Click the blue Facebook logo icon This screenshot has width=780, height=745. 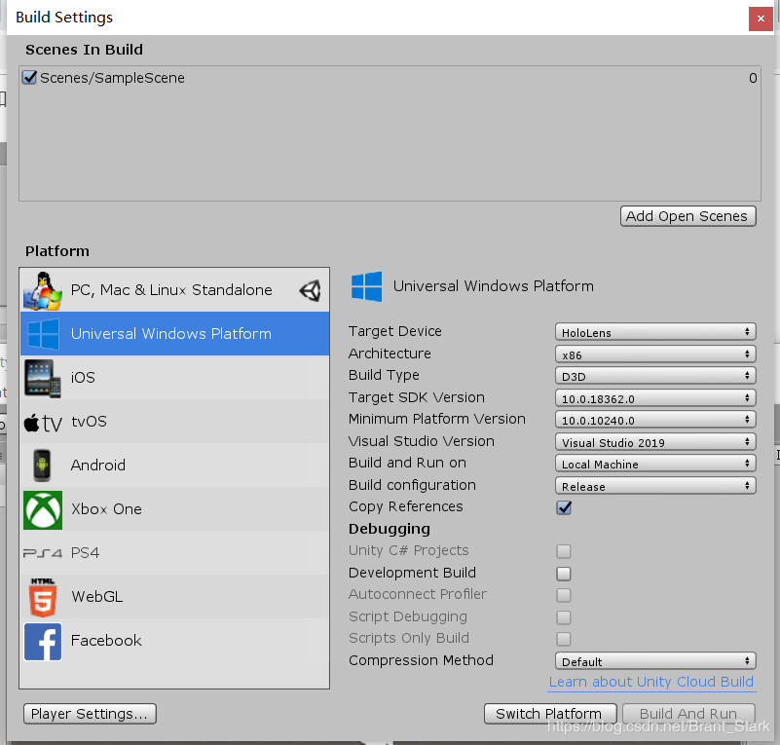[x=43, y=642]
